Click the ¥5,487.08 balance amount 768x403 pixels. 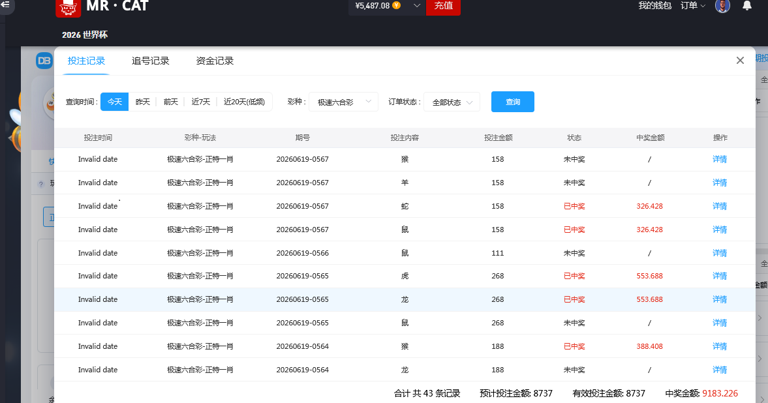coord(372,6)
